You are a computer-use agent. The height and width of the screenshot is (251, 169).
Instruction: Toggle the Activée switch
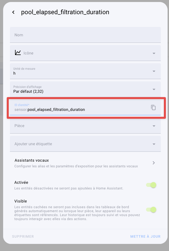point(151,185)
